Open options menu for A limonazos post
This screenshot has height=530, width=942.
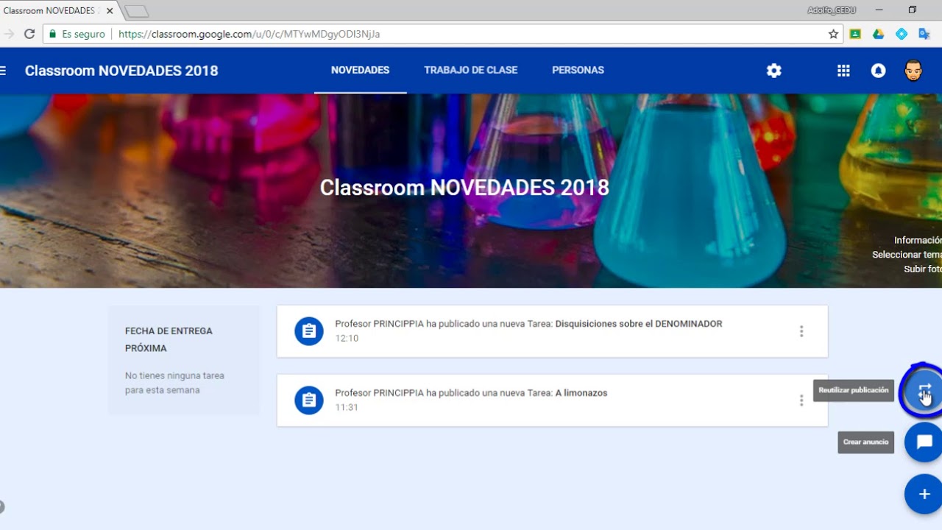pyautogui.click(x=801, y=400)
